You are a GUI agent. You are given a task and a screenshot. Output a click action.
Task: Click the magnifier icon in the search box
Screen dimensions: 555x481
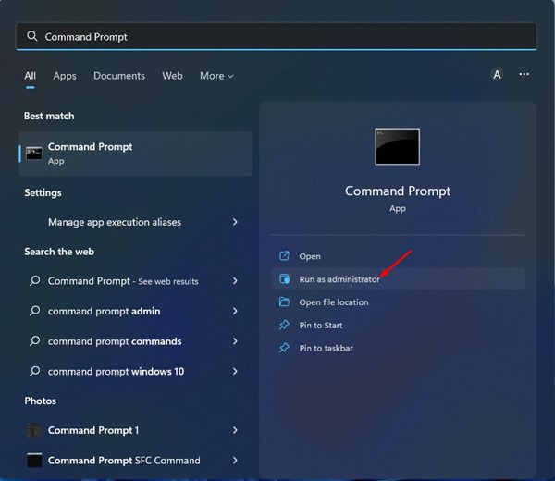click(x=32, y=36)
